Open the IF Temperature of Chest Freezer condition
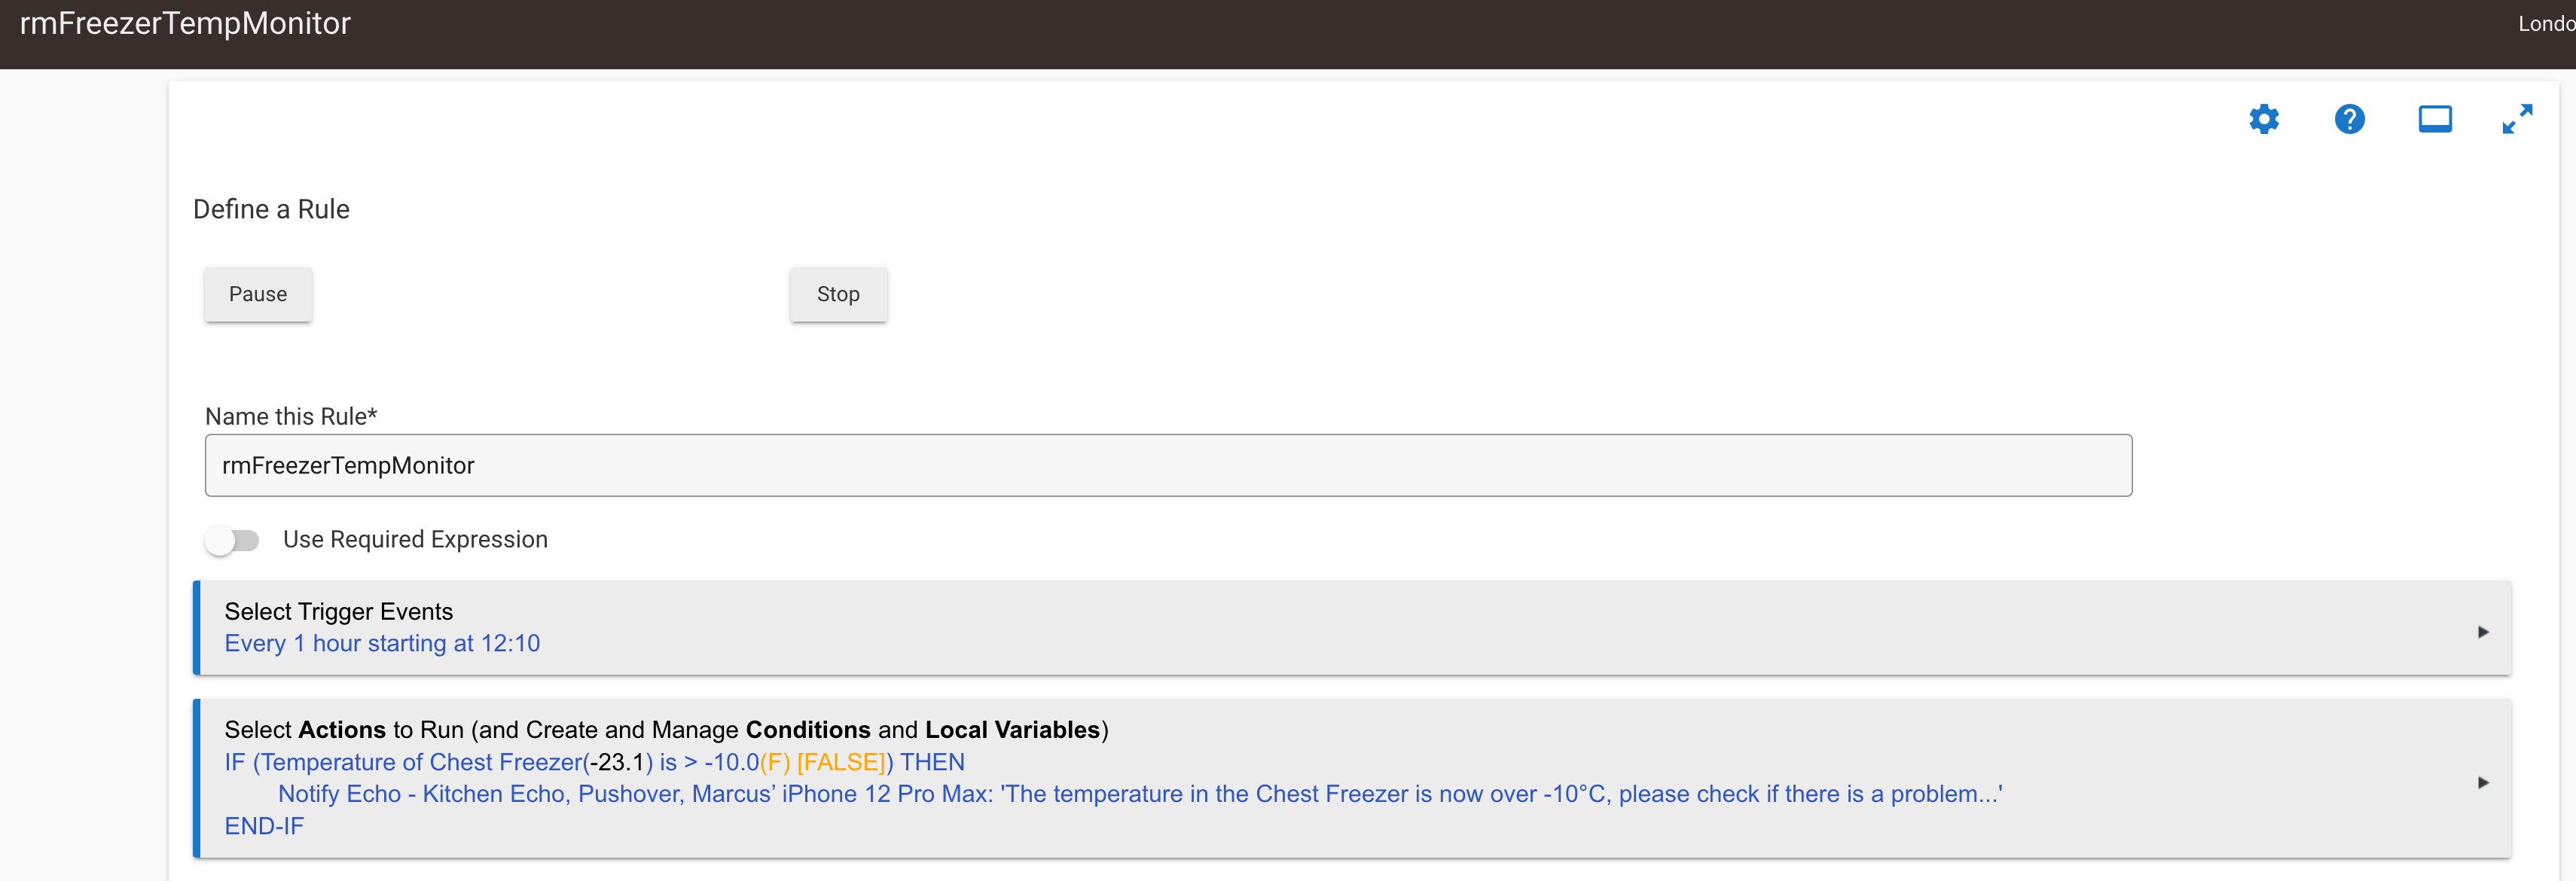The height and width of the screenshot is (881, 2576). point(594,762)
